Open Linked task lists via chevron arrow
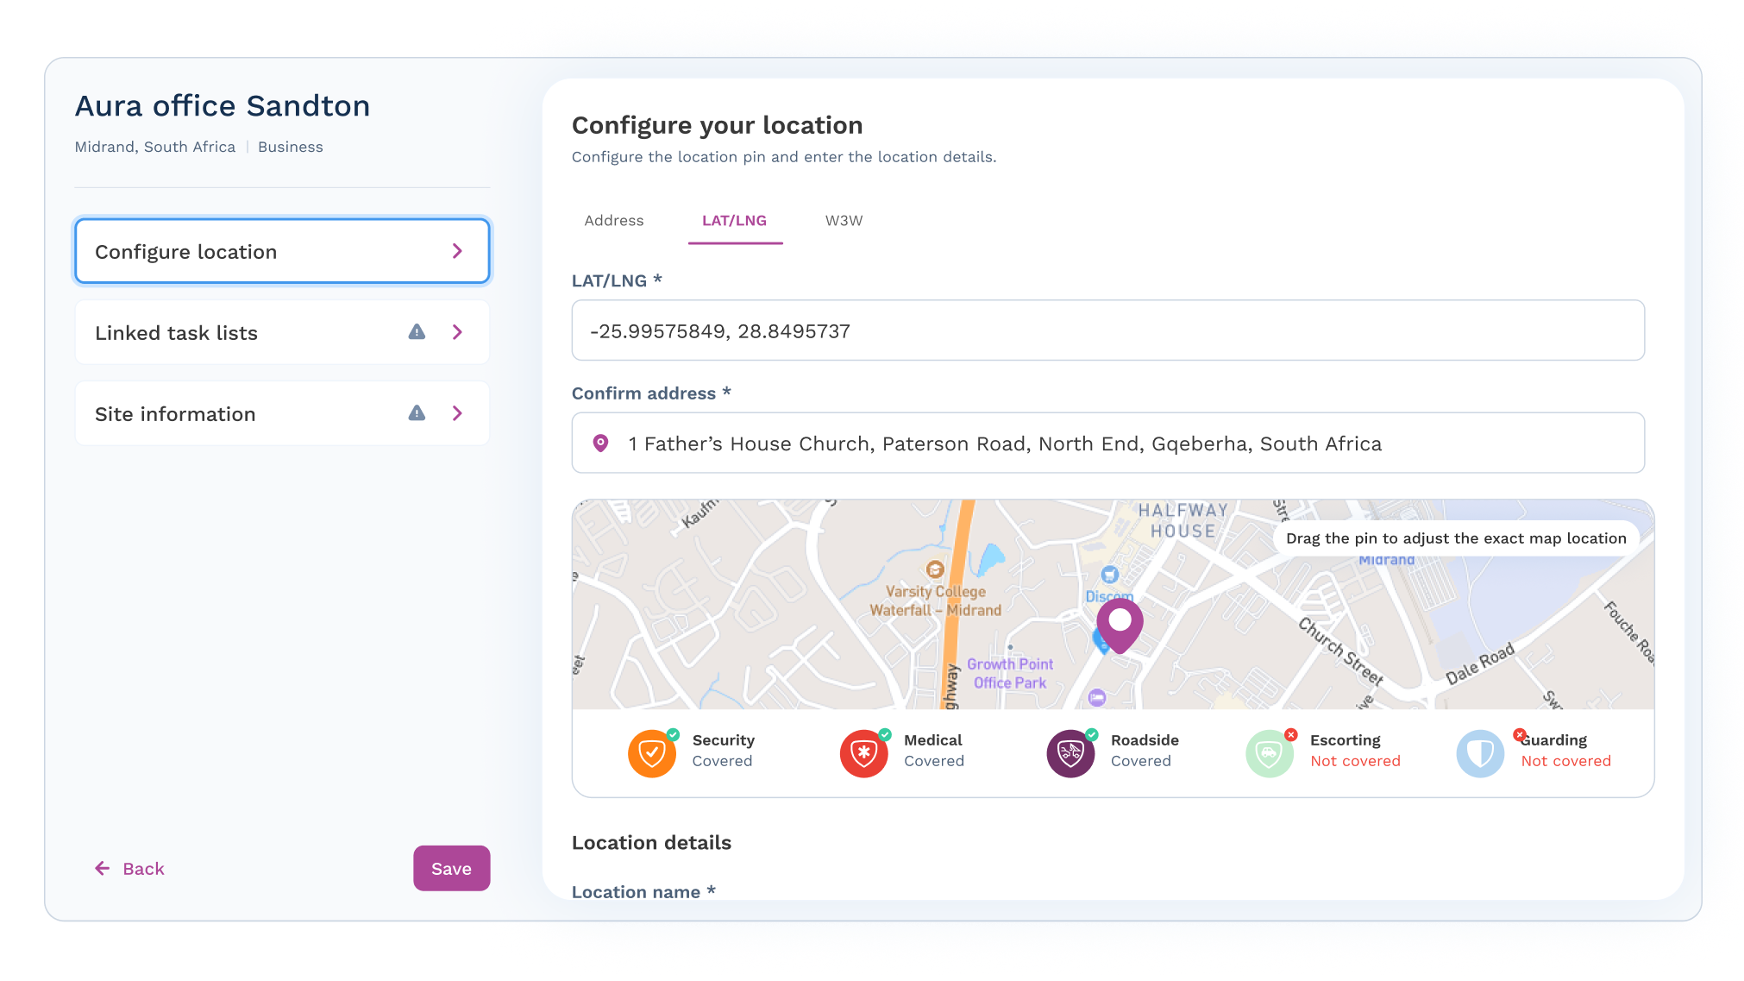The height and width of the screenshot is (981, 1744). tap(457, 332)
